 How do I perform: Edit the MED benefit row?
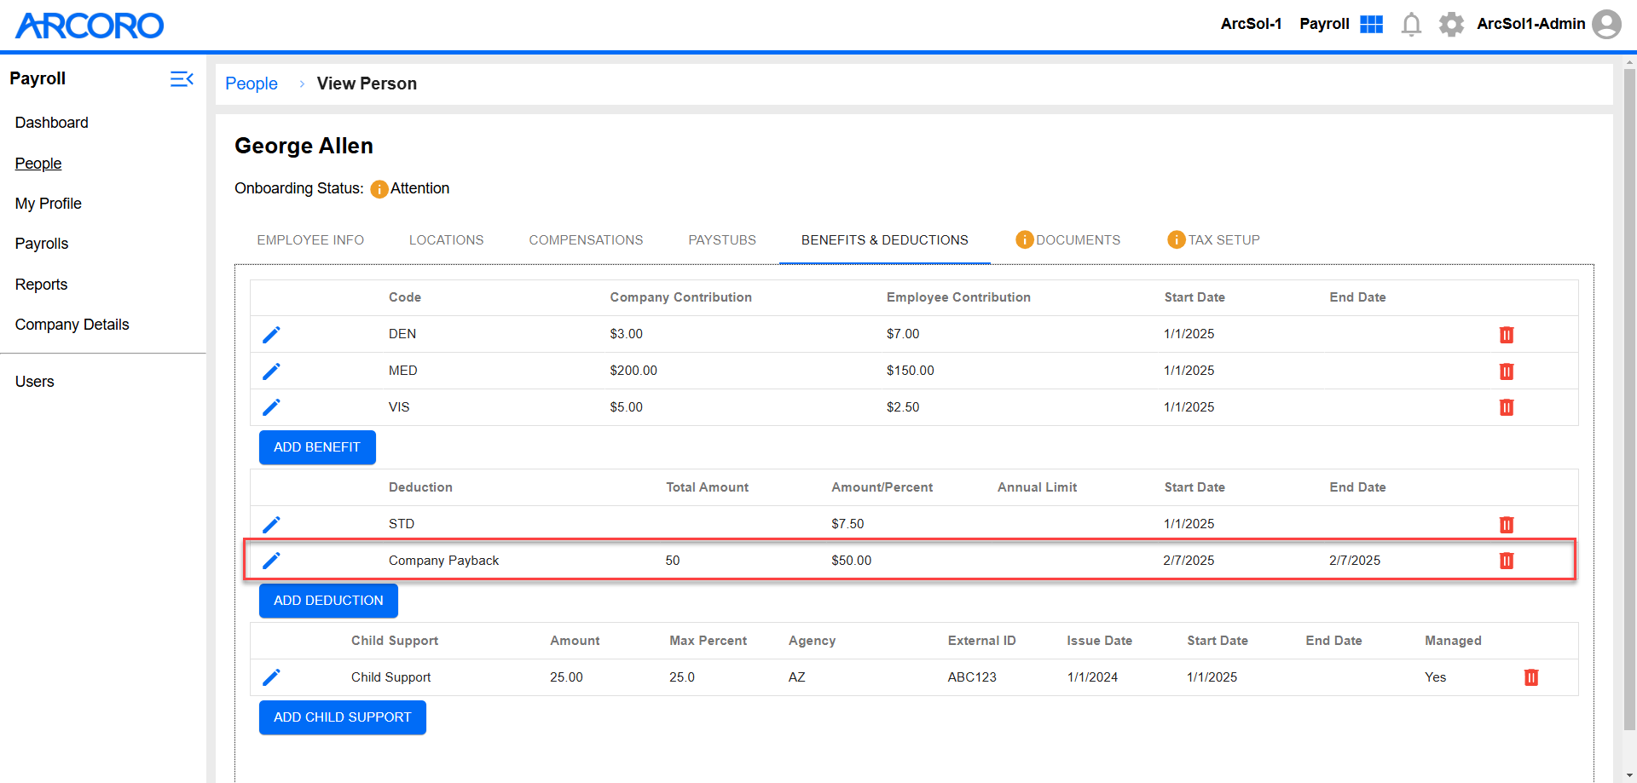271,371
